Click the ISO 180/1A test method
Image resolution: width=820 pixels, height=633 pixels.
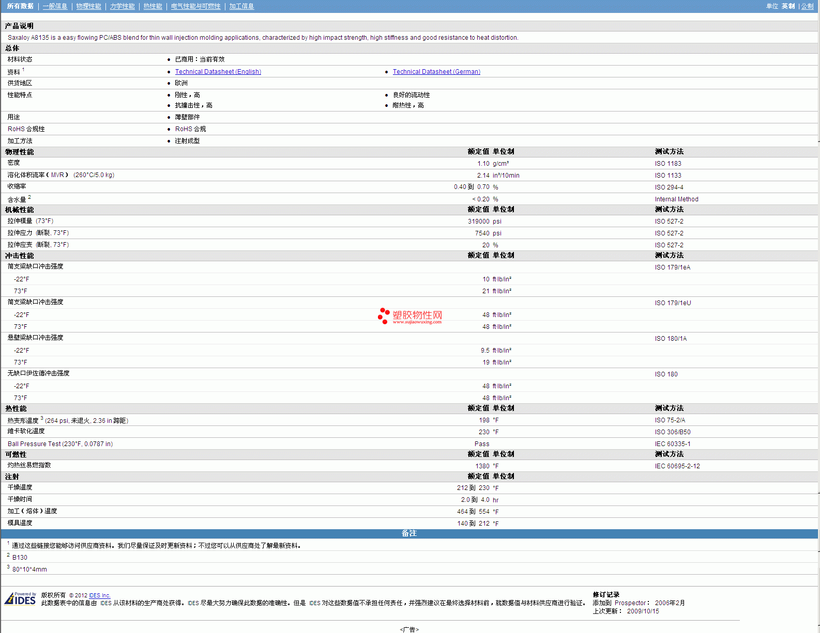click(671, 339)
